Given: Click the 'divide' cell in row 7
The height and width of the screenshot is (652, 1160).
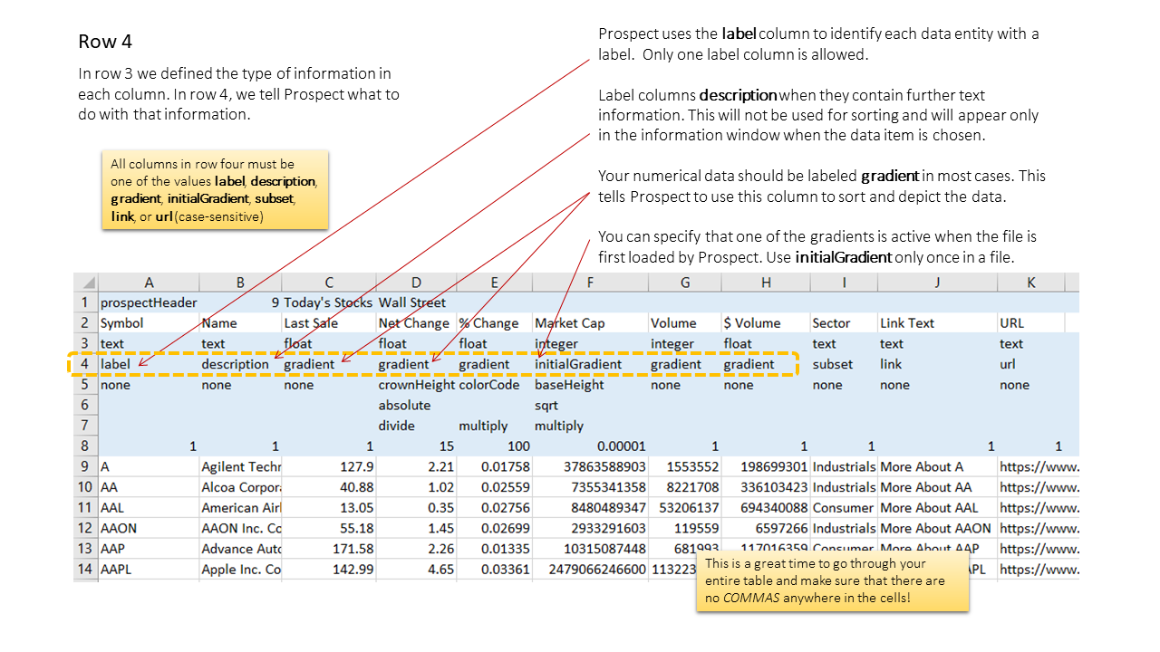Looking at the screenshot, I should coord(416,426).
